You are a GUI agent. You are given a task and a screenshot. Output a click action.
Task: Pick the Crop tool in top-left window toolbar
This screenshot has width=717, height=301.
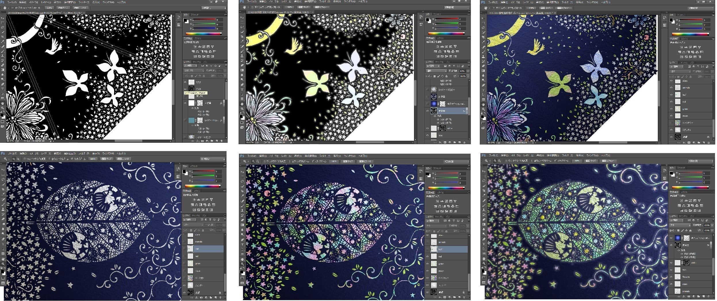(x=3, y=37)
